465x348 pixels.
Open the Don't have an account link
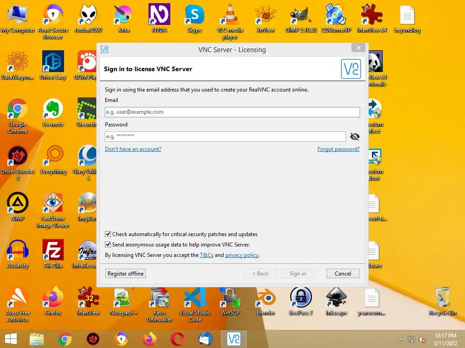click(133, 149)
